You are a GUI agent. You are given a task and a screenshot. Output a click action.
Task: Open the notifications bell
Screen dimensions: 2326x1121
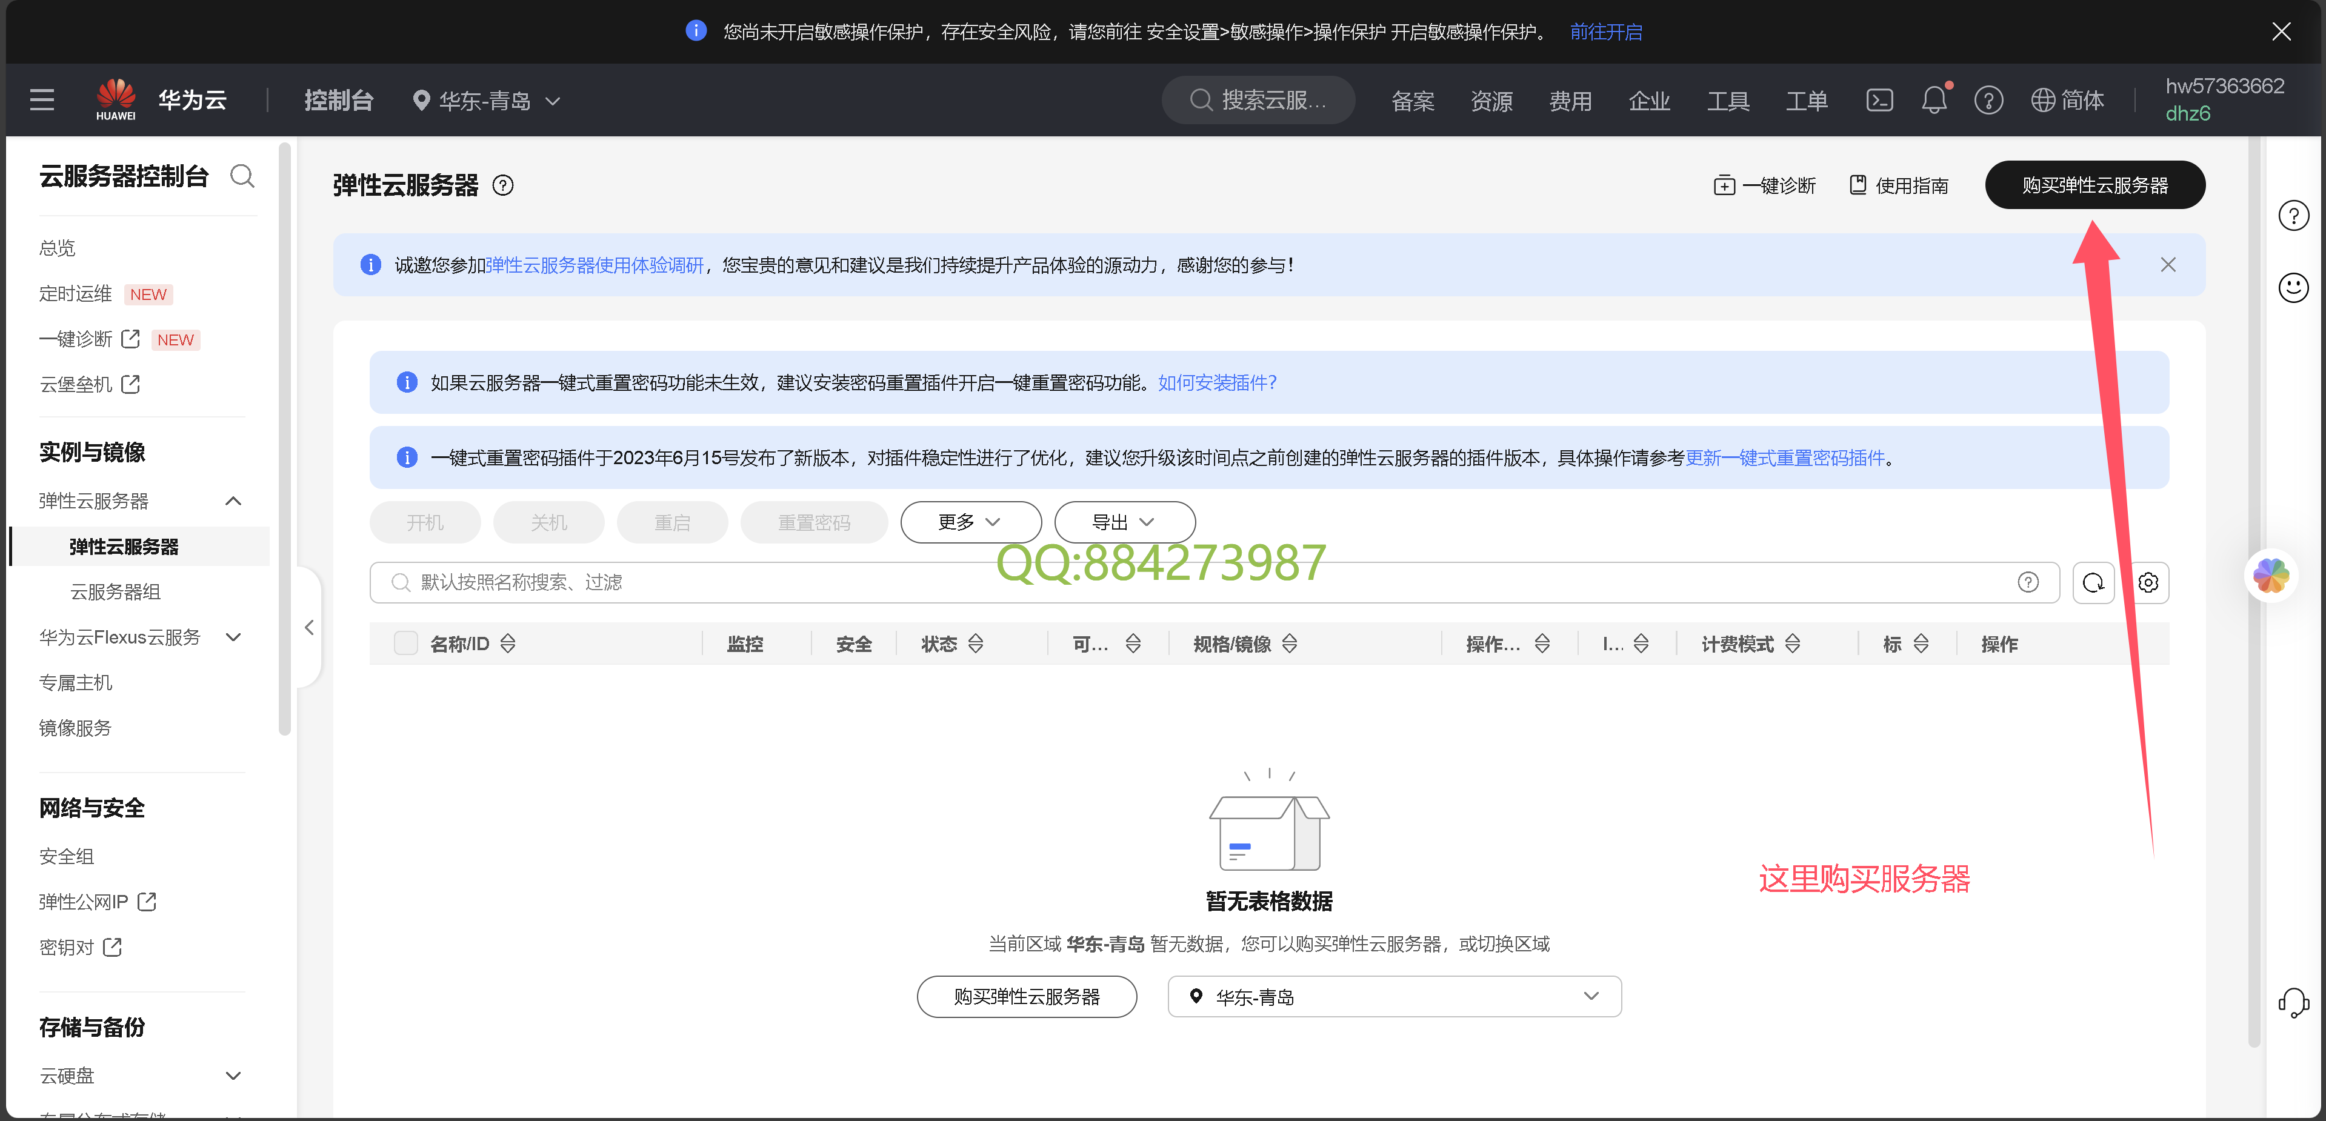[x=1933, y=100]
